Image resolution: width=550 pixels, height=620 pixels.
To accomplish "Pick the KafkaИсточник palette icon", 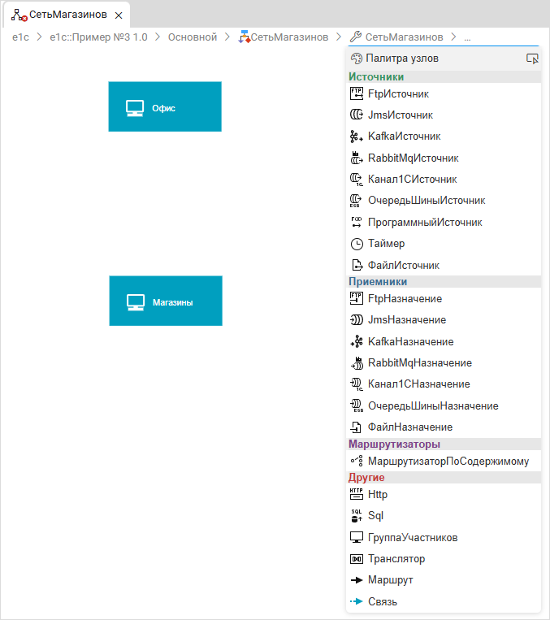I will click(x=355, y=137).
